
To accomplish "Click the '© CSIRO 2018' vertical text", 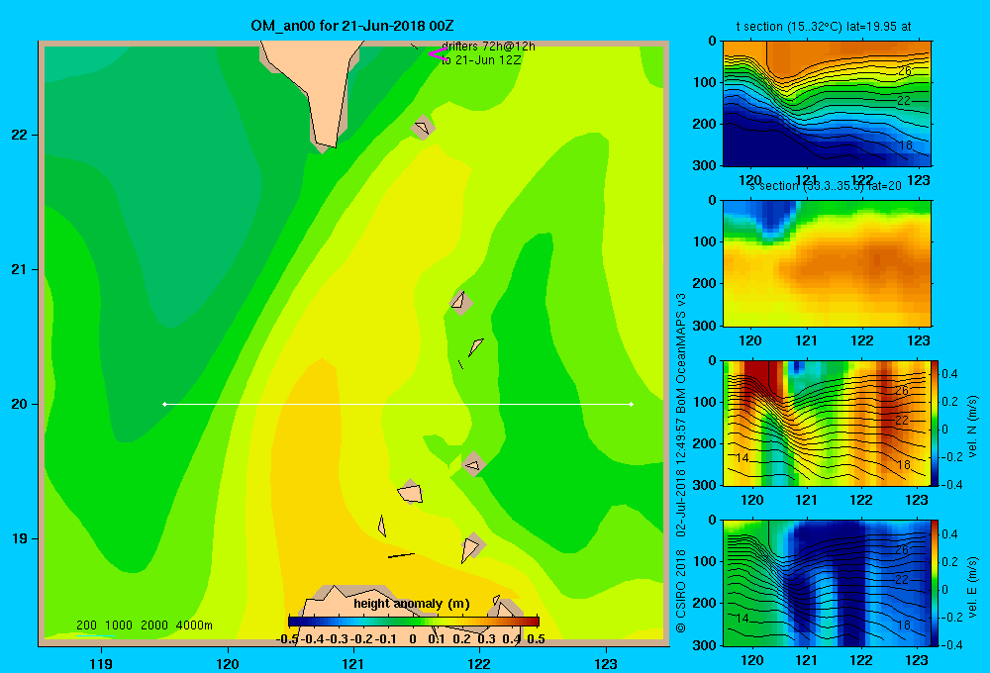I will 681,590.
